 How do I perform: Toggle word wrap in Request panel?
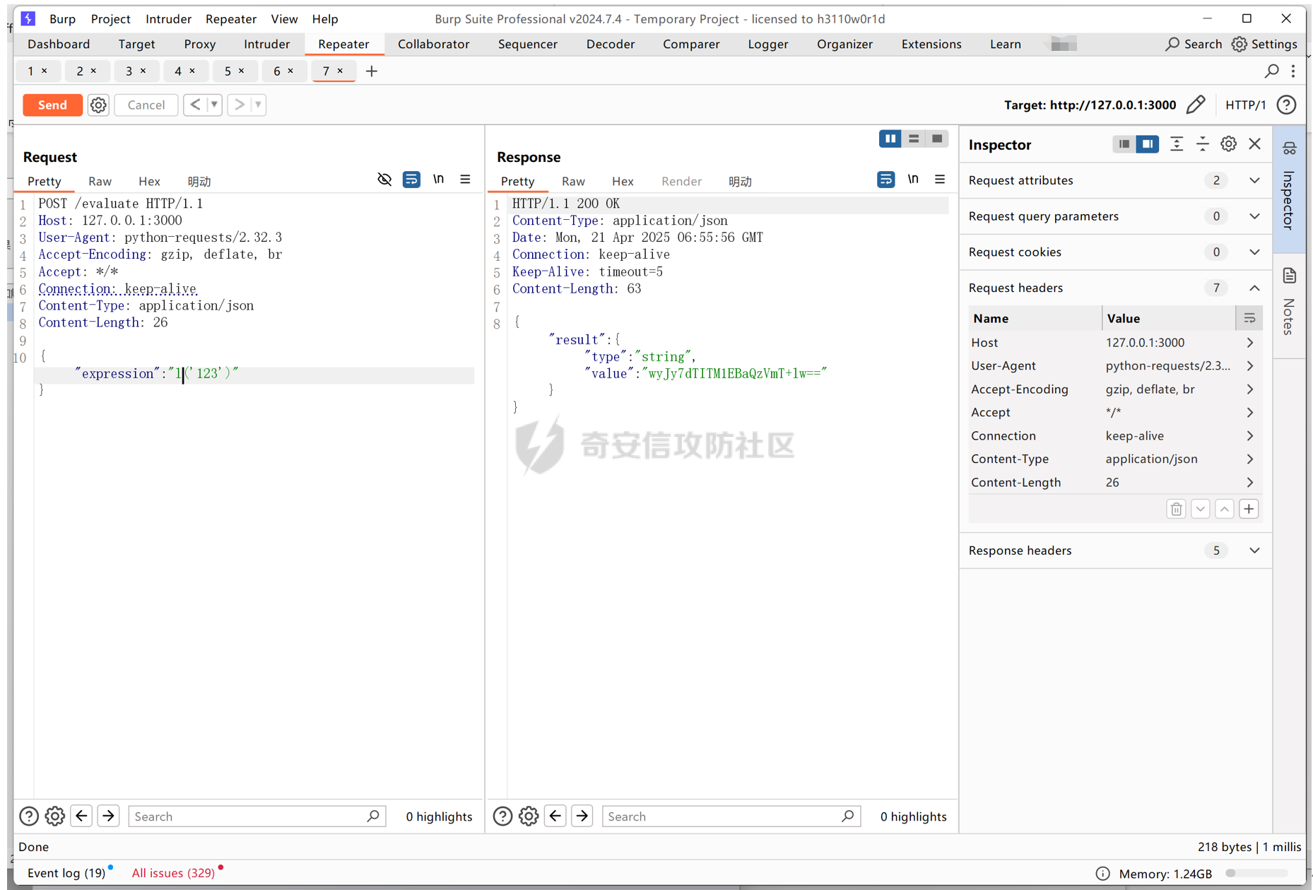coord(411,180)
